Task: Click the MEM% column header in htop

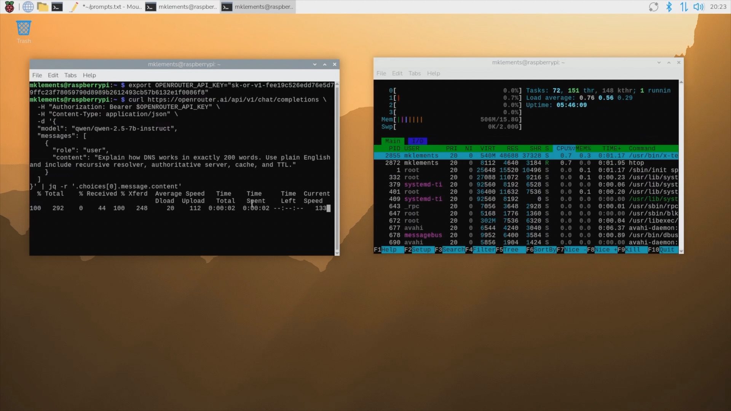Action: [583, 148]
